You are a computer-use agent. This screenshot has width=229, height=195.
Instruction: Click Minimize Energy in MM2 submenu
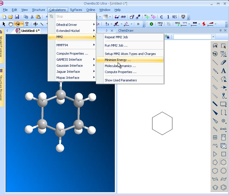point(130,60)
